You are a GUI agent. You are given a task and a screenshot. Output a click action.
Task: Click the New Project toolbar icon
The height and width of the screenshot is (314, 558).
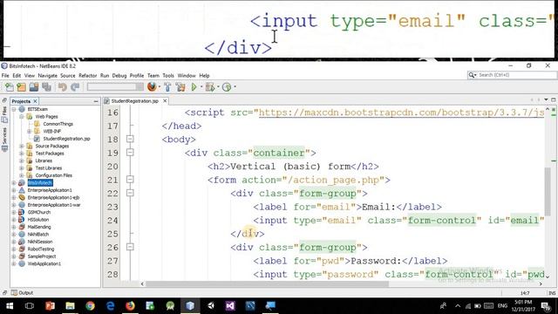pyautogui.click(x=21, y=87)
